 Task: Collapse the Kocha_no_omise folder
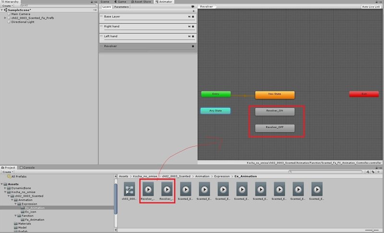coord(5,192)
